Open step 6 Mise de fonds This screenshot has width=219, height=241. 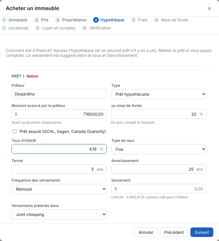coord(171,20)
